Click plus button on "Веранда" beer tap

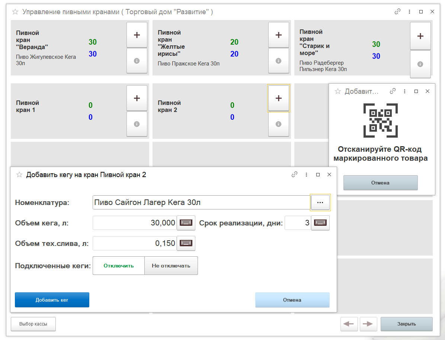[x=137, y=35]
